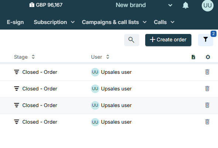218x148 pixels.
Task: Open the UU user avatar menu
Action: click(208, 6)
